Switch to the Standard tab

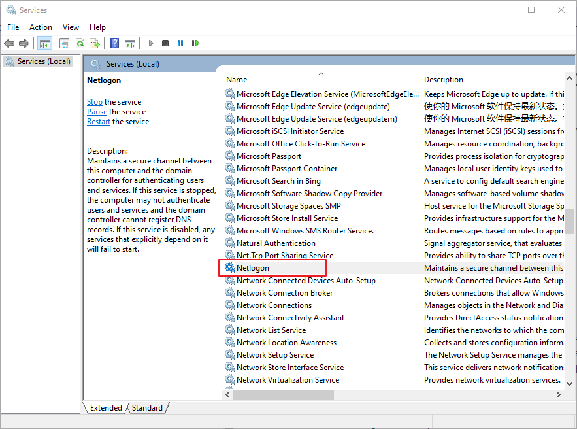click(x=146, y=407)
